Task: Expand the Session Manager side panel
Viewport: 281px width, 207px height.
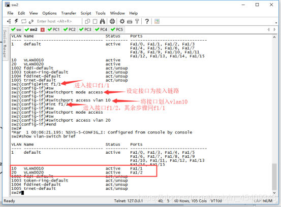Action: pyautogui.click(x=5, y=44)
